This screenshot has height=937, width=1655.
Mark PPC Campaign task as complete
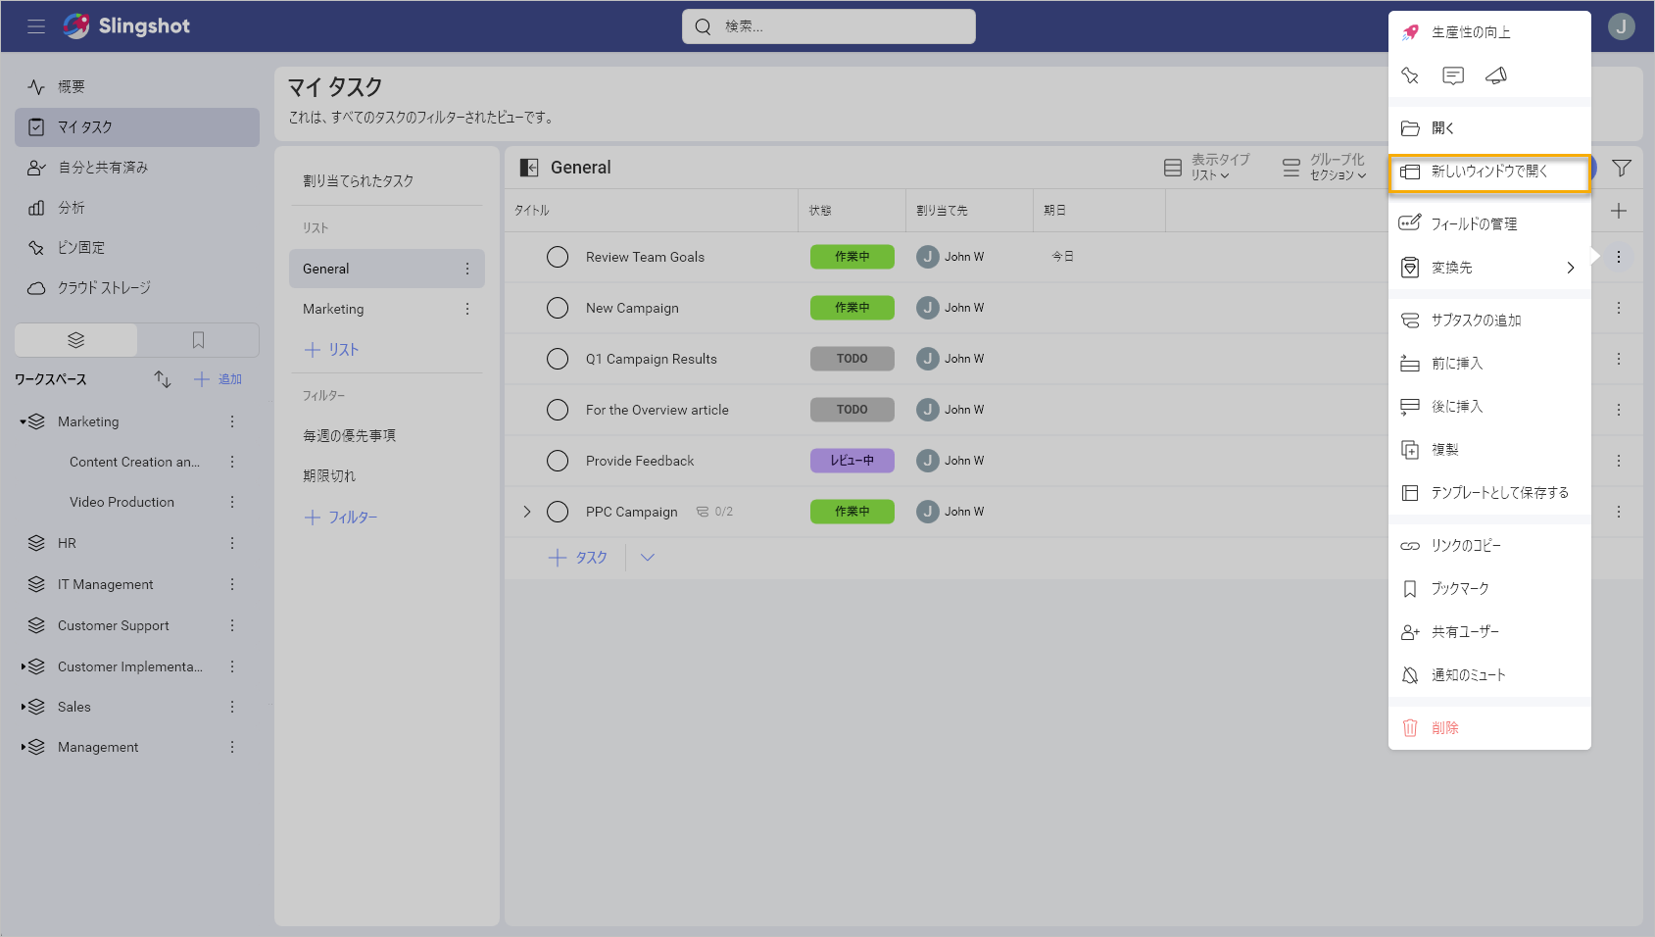click(x=558, y=512)
